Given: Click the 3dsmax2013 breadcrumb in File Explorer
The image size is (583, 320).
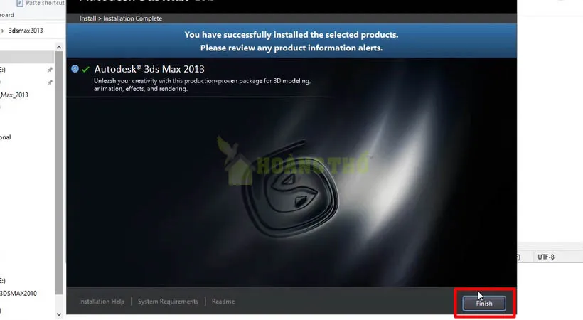Looking at the screenshot, I should [x=26, y=31].
